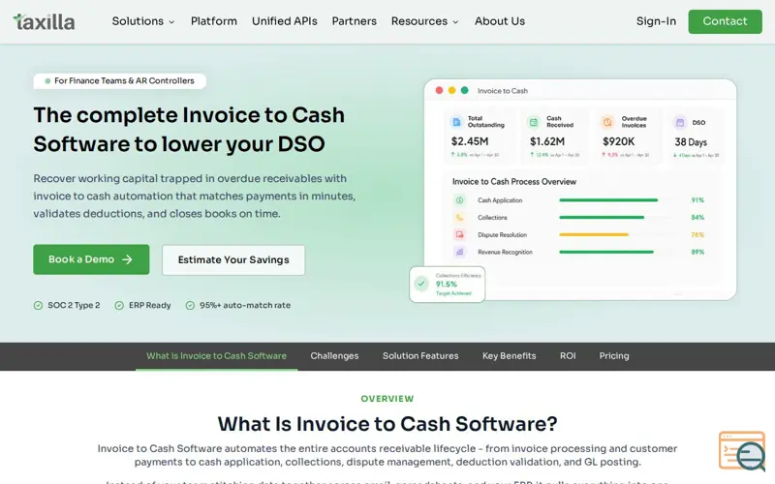775x484 pixels.
Task: Click the red window dot in the dashboard mockup
Action: coord(439,90)
